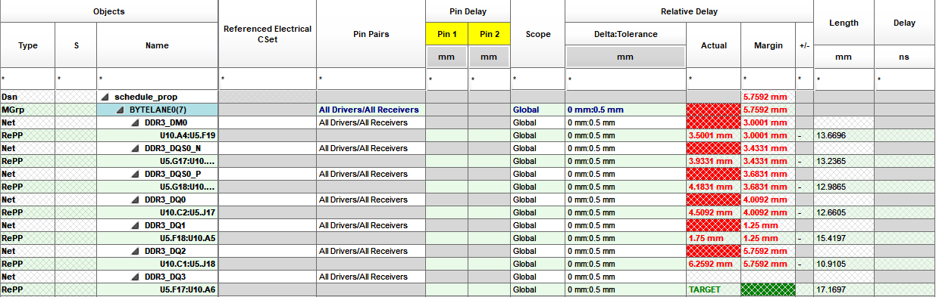
Task: Click the Relative Delay group header
Action: click(689, 11)
